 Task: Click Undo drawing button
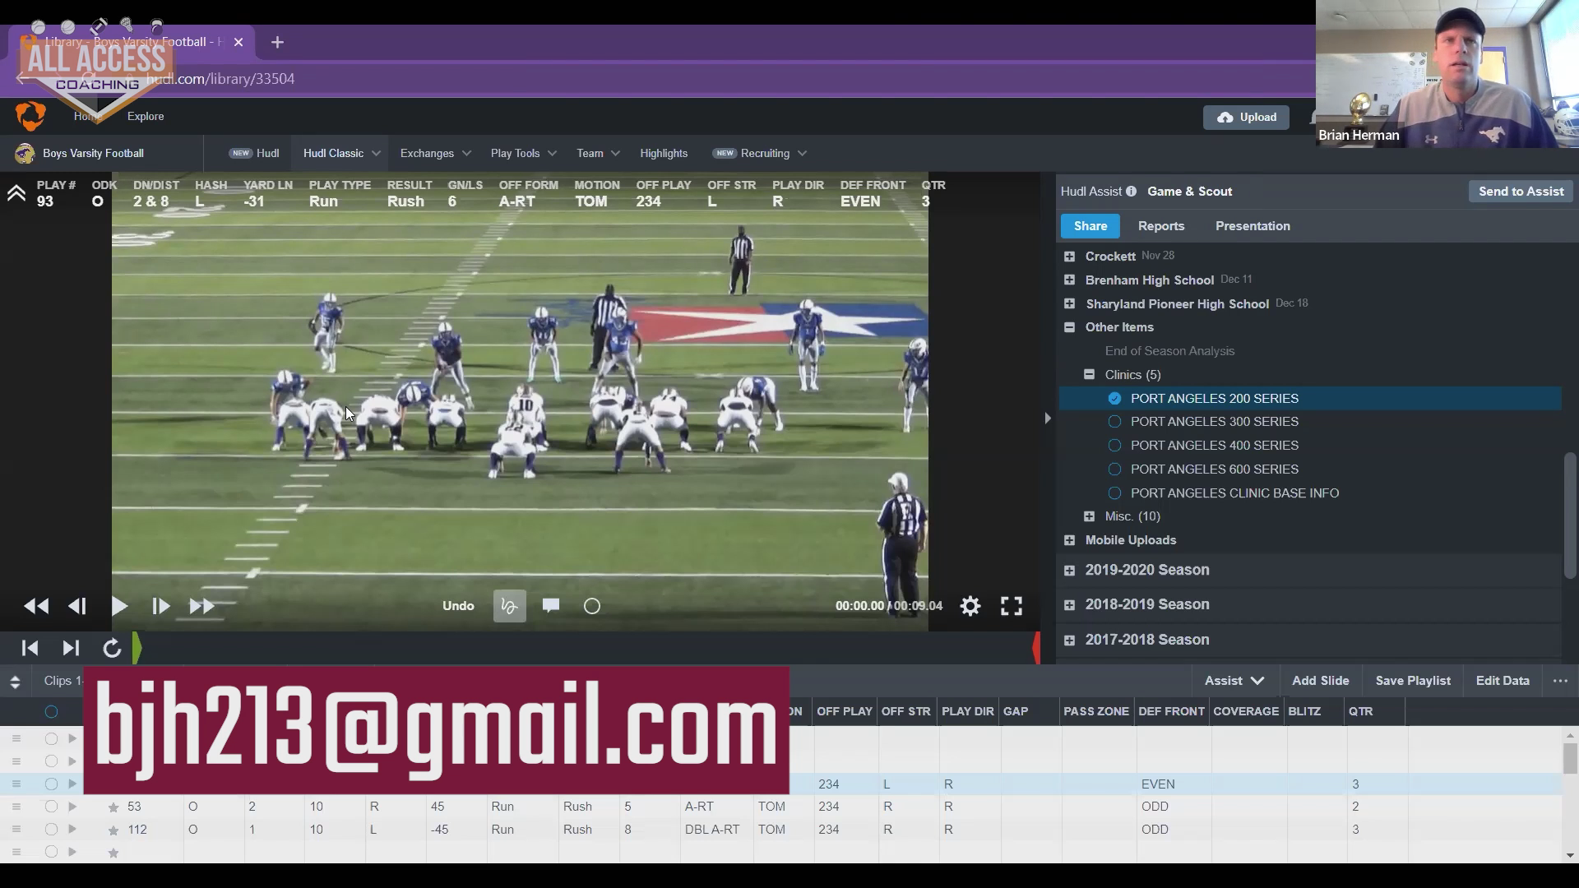point(458,606)
